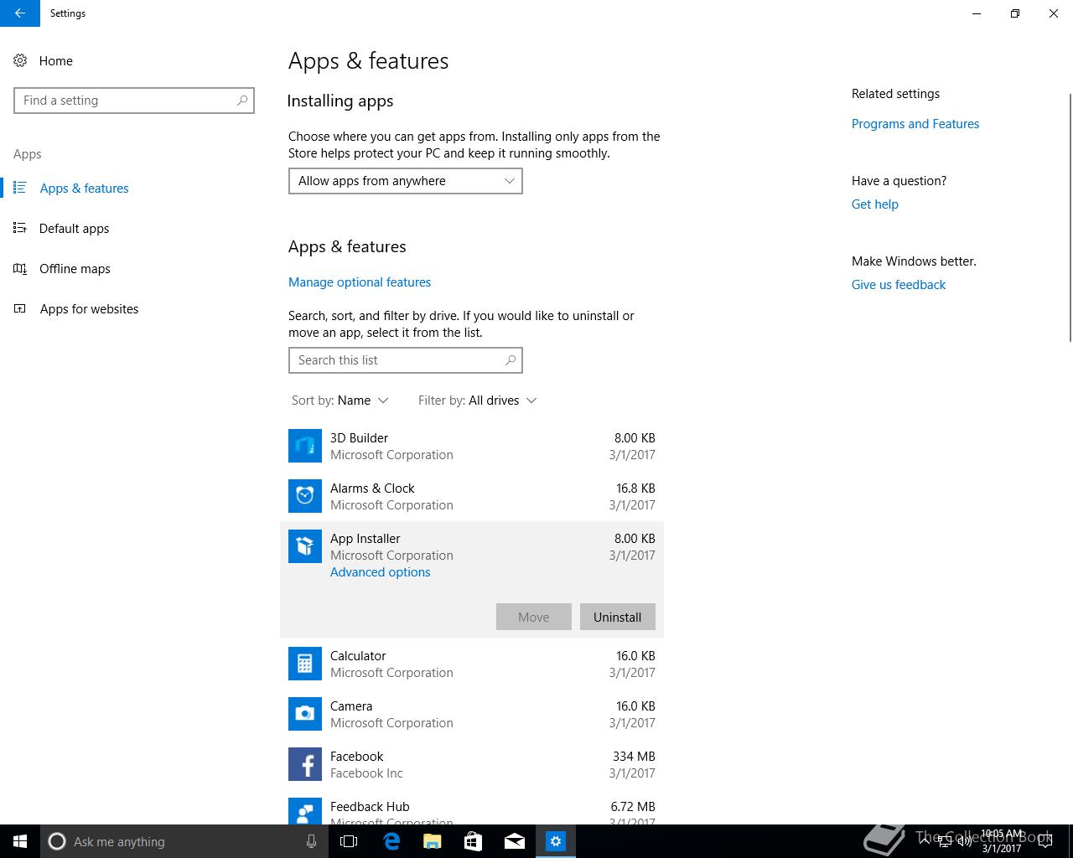Click the search magnifier in Find a setting
The width and height of the screenshot is (1073, 858).
tap(242, 101)
